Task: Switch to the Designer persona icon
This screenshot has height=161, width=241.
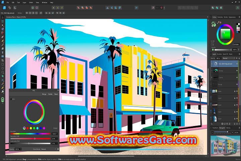Action: coord(4,8)
